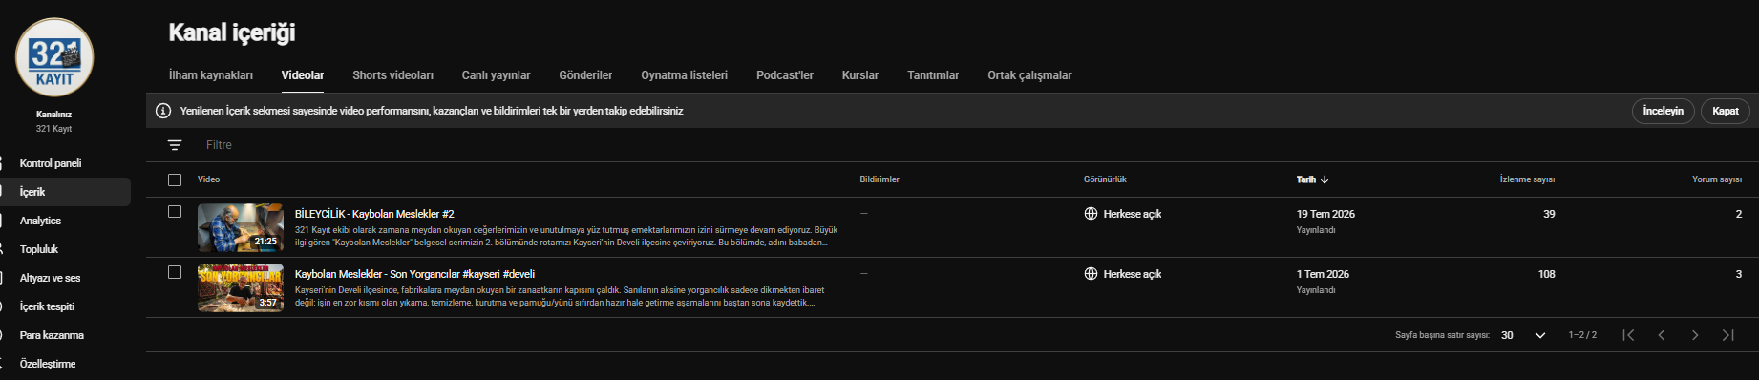Image resolution: width=1759 pixels, height=380 pixels.
Task: Click the BİLEYCİLİK video description text
Action: pos(566,236)
